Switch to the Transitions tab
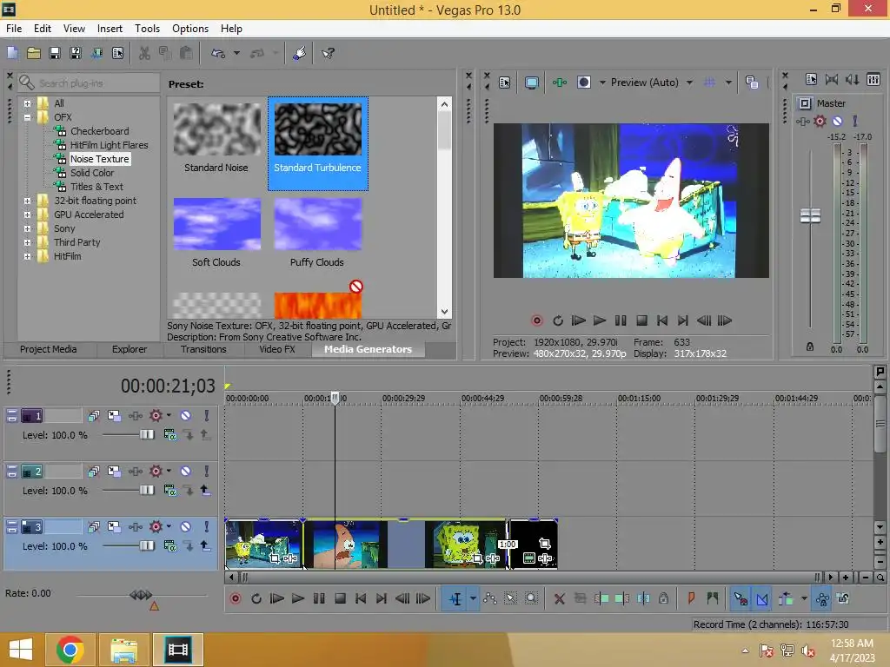Image resolution: width=890 pixels, height=667 pixels. tap(203, 349)
